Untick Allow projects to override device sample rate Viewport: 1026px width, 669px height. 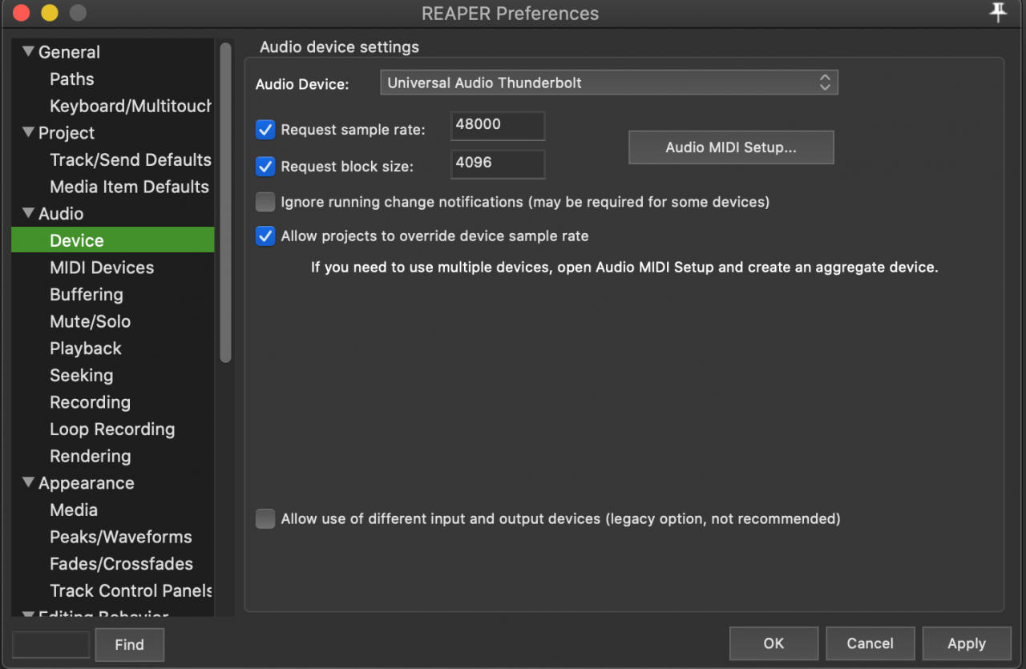265,236
